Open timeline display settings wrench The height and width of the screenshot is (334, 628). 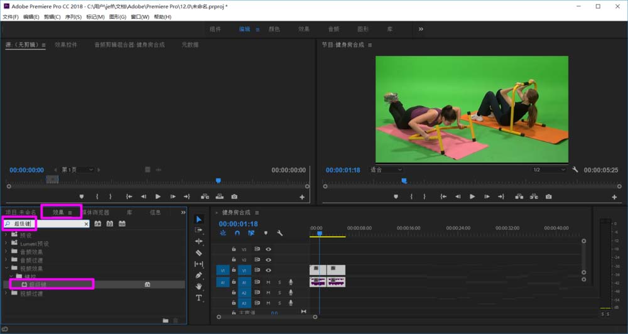pos(279,233)
